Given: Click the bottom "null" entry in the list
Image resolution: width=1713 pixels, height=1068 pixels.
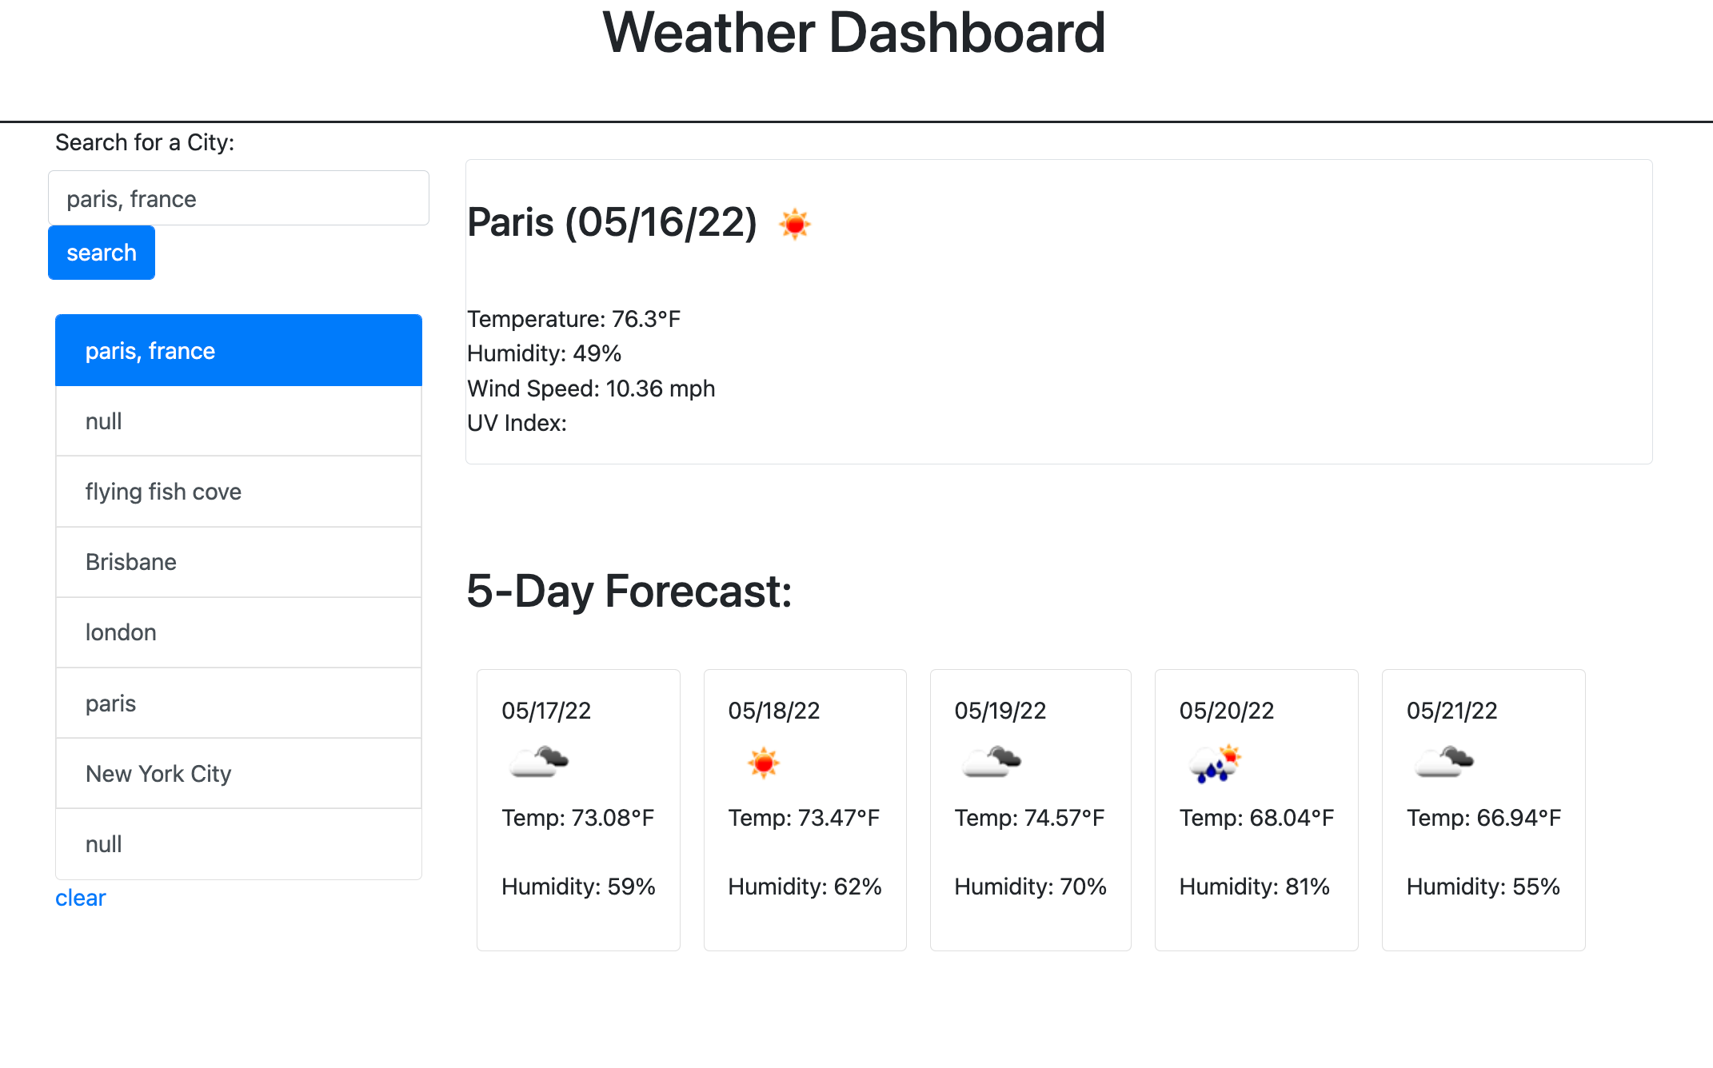Looking at the screenshot, I should click(238, 843).
